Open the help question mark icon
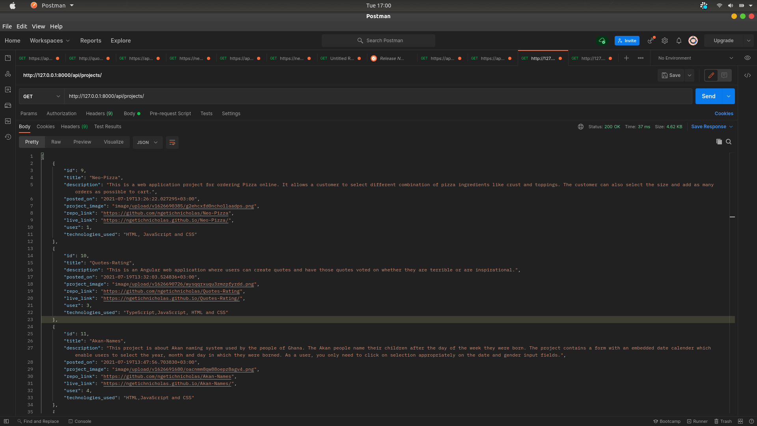 point(751,421)
